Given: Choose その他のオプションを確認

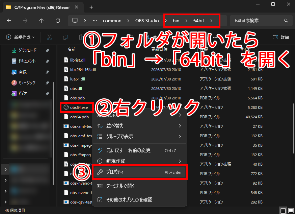Looking at the screenshot, I should pos(139,200).
